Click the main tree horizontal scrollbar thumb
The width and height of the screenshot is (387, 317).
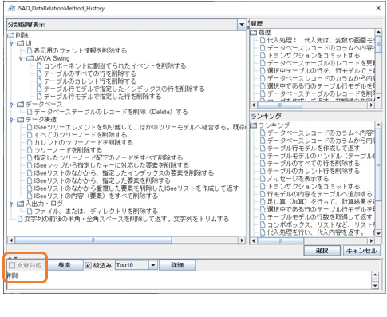(x=93, y=240)
